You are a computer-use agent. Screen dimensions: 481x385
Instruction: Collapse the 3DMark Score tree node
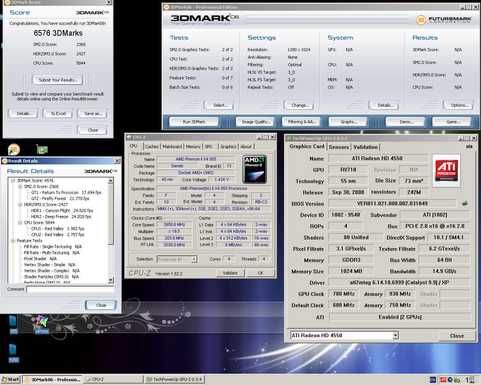[13, 180]
